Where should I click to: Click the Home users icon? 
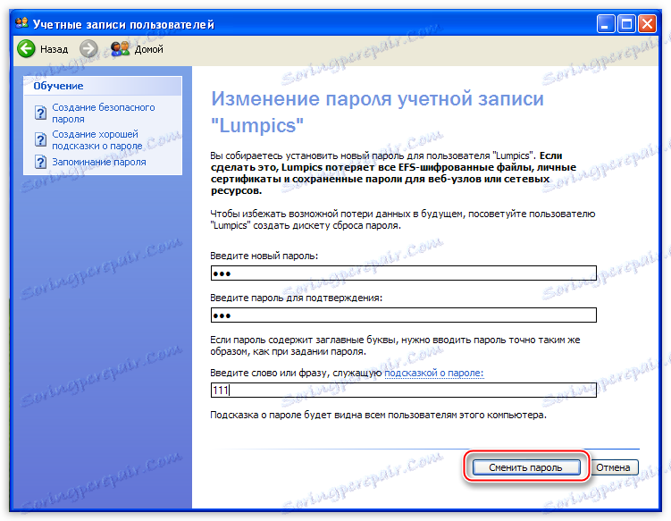[120, 49]
